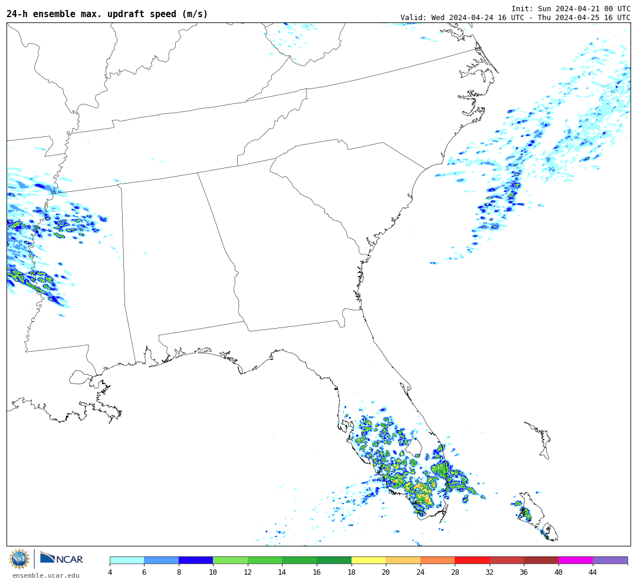Click the colorbar label "8"
This screenshot has height=583, width=637.
(179, 572)
